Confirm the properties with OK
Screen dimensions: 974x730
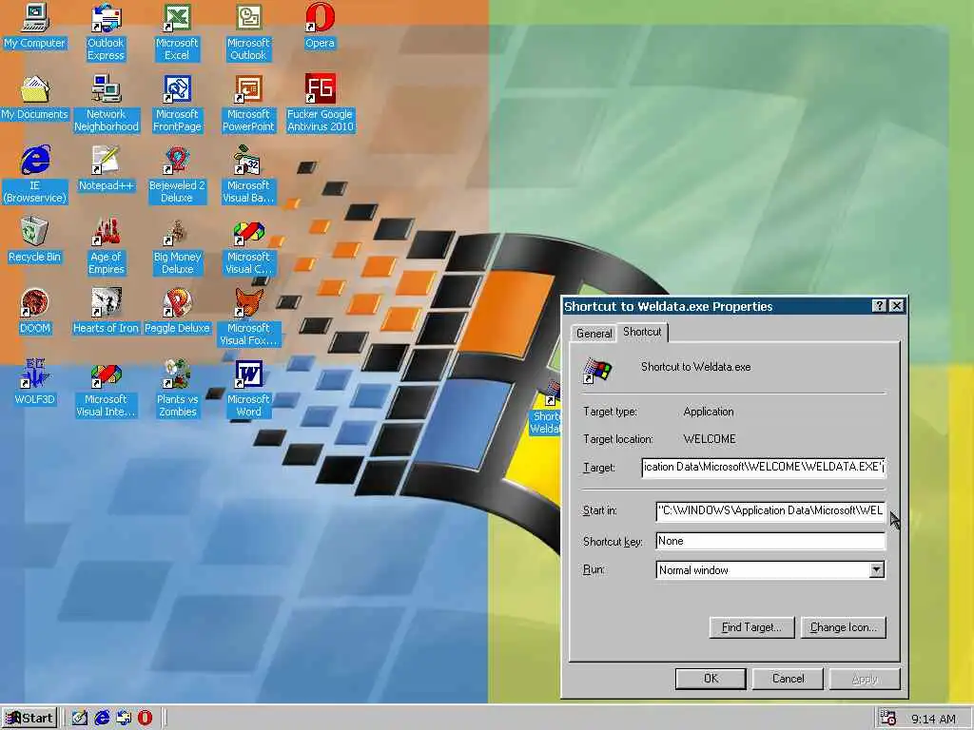click(711, 679)
